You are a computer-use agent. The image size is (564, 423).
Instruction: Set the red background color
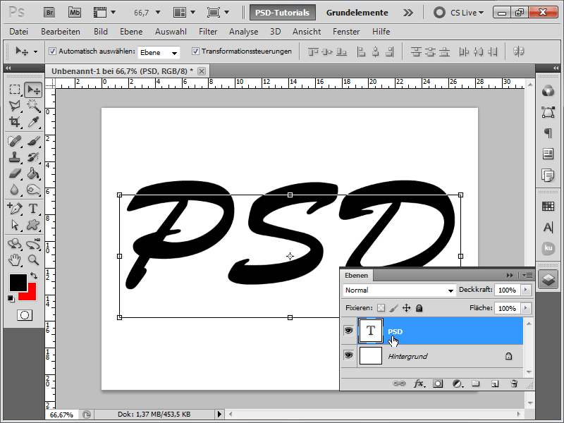[32, 295]
